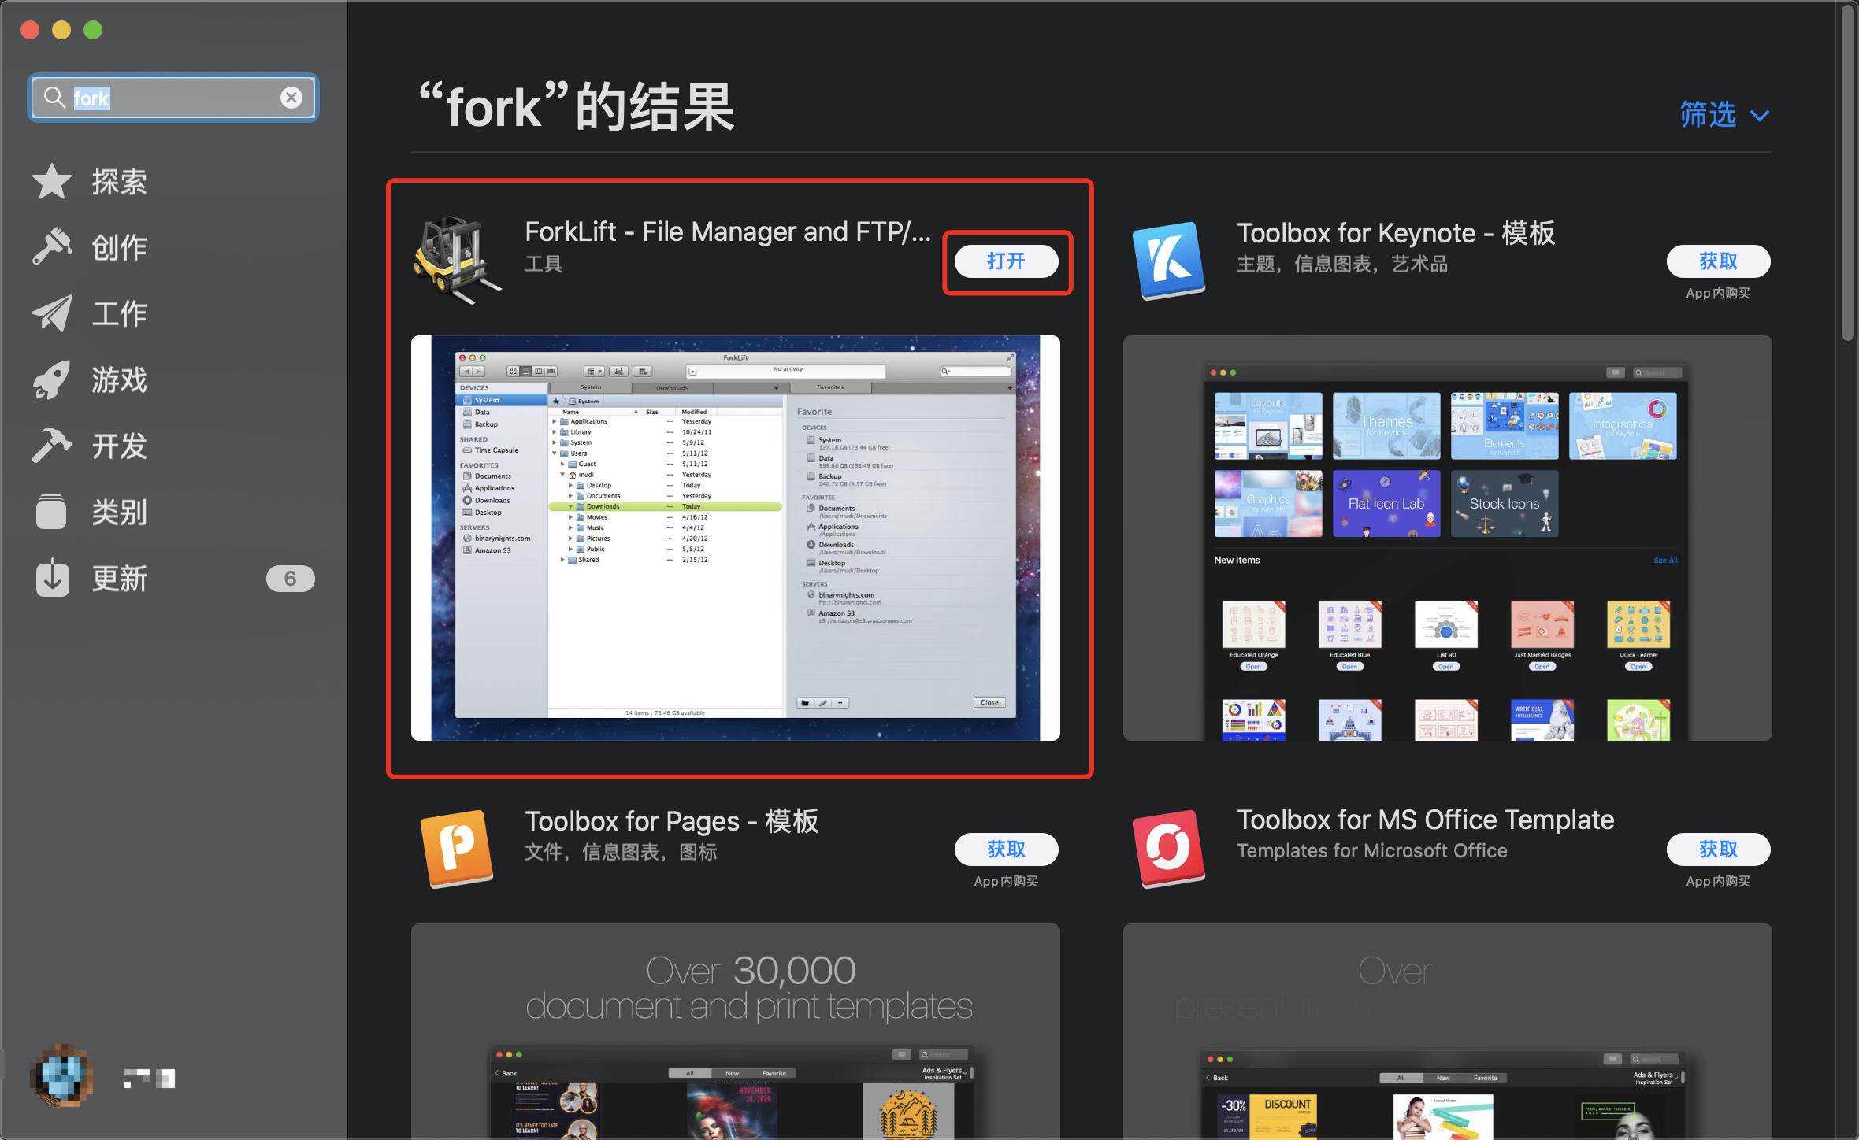Open 更新 (Updates) with 6 badge
The height and width of the screenshot is (1140, 1859).
(118, 579)
